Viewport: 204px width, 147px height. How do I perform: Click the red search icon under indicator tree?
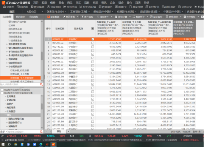[41, 85]
